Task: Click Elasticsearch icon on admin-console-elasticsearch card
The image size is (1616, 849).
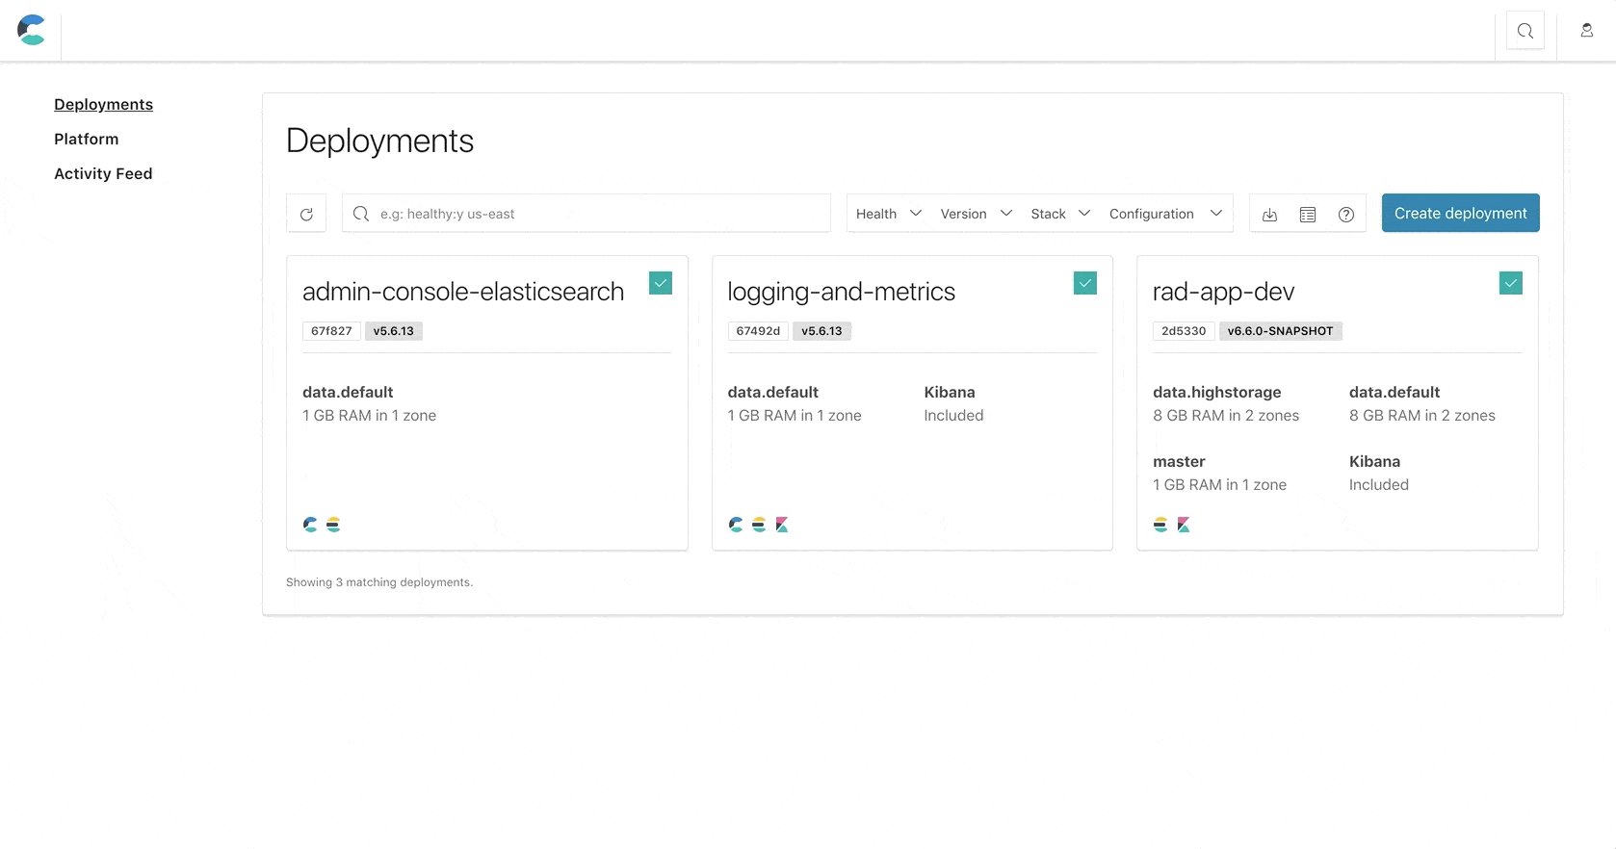Action: 333,525
